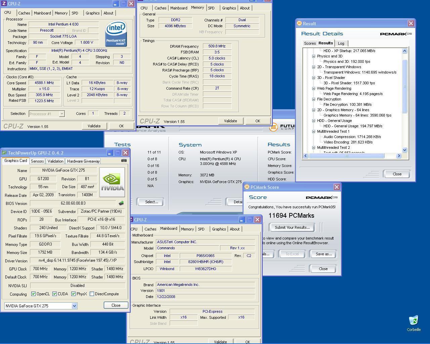Collapse the Physics and 3D tree node
Viewport: 430px width, 344px height.
314,56
